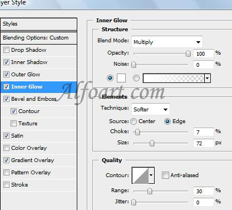
Task: Enable the Anti-aliased checkbox
Action: coord(165,175)
